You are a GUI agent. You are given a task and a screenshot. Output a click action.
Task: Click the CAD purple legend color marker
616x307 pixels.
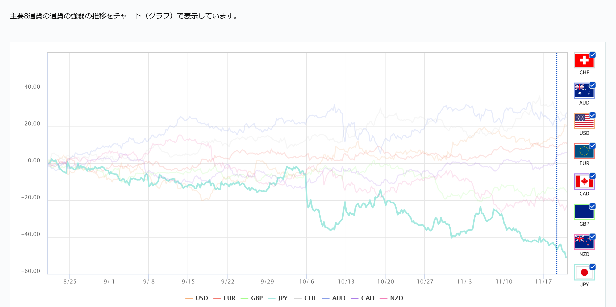[x=354, y=298]
